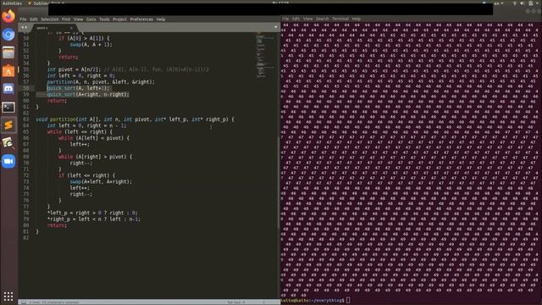The width and height of the screenshot is (542, 305).
Task: Open the image viewer dock icon
Action: point(8,143)
